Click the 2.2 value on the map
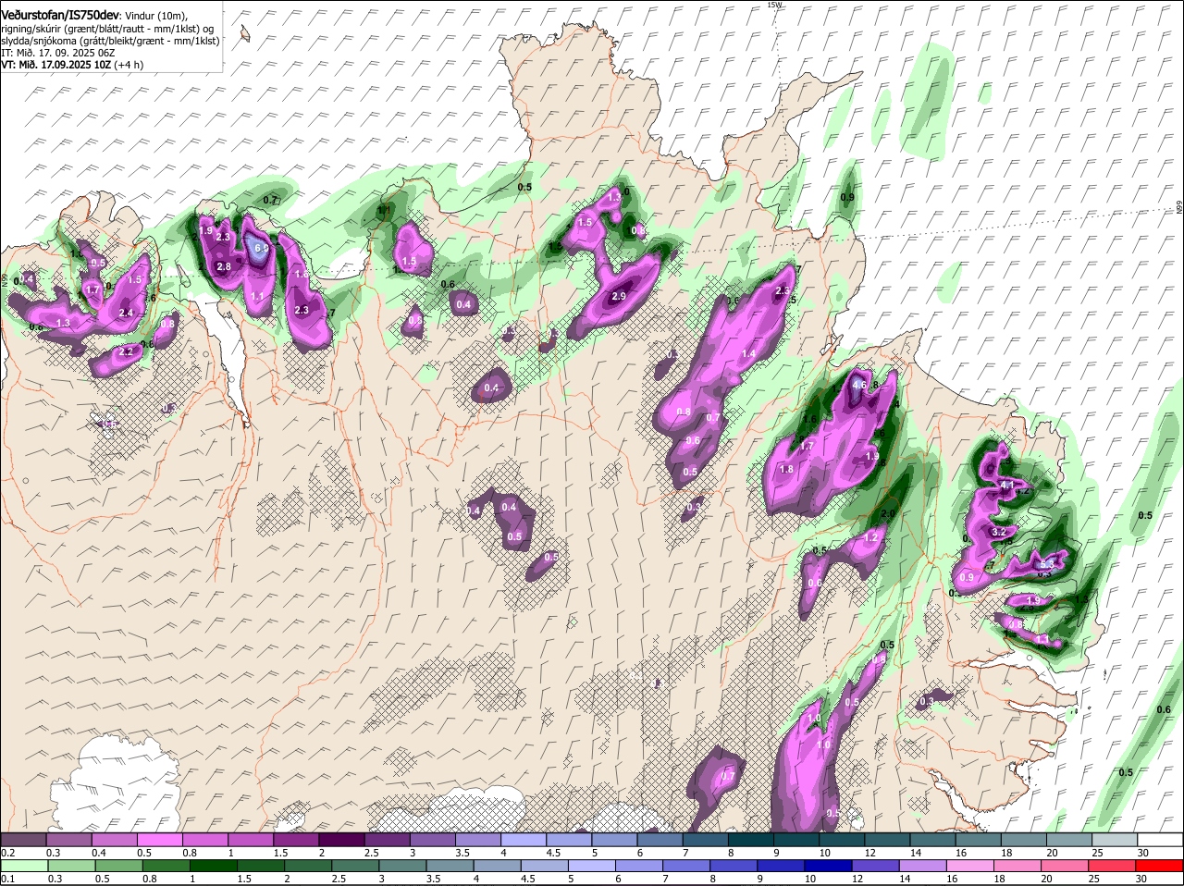Image resolution: width=1184 pixels, height=886 pixels. click(x=127, y=351)
